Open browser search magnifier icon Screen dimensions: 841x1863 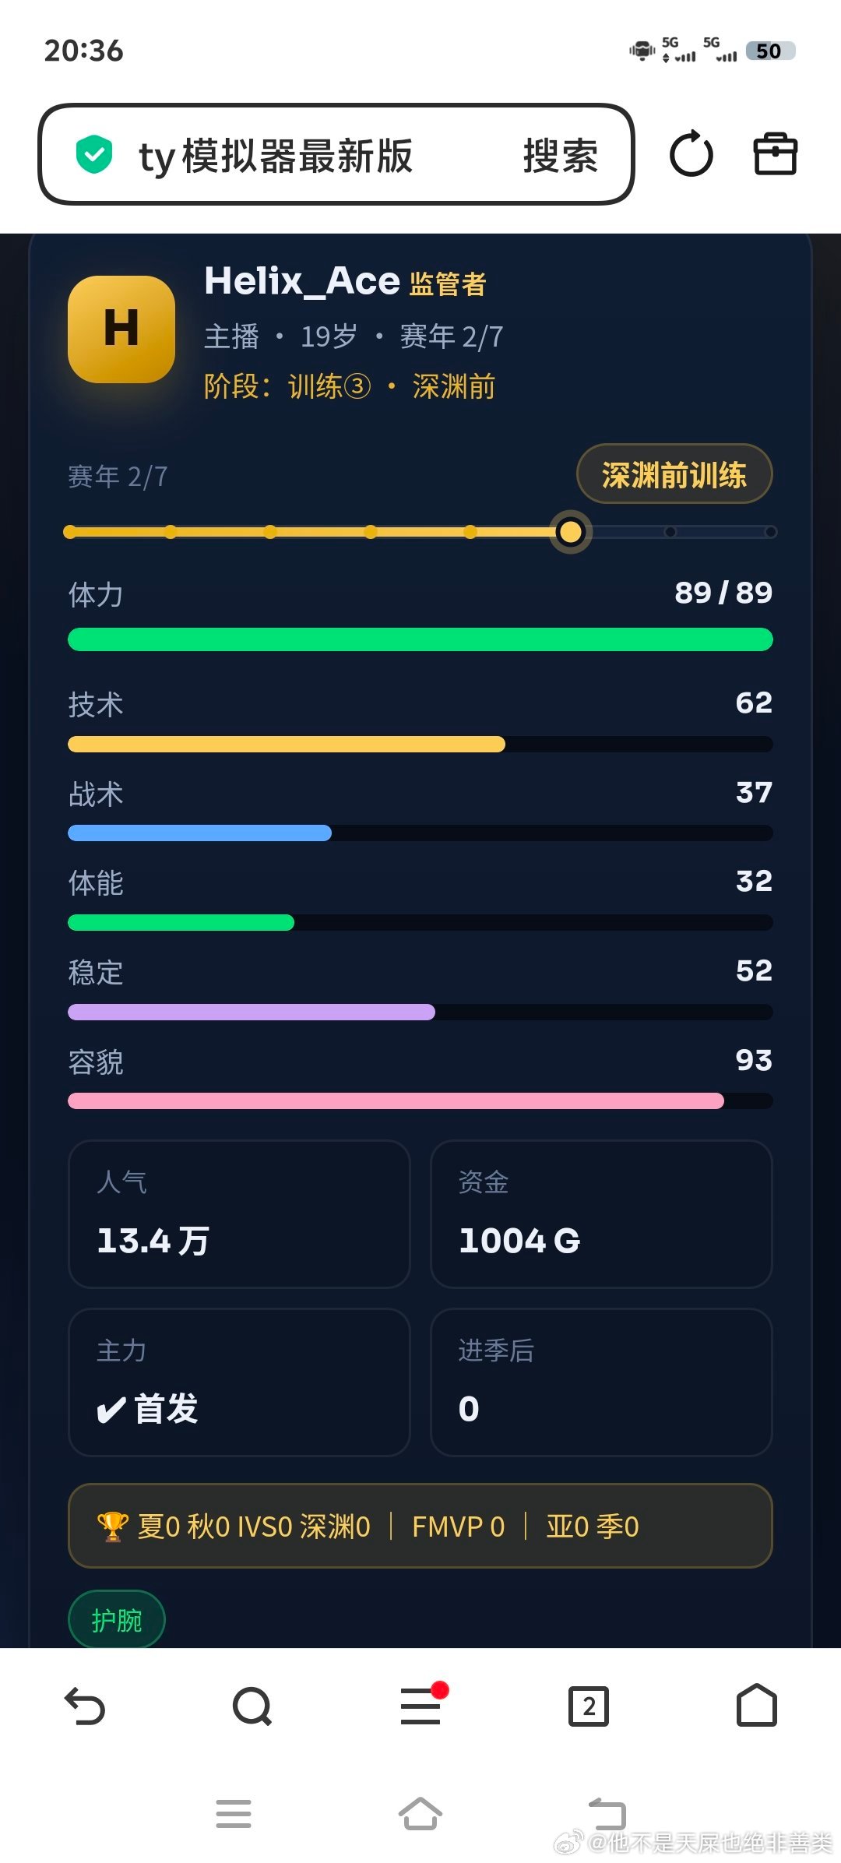252,1706
